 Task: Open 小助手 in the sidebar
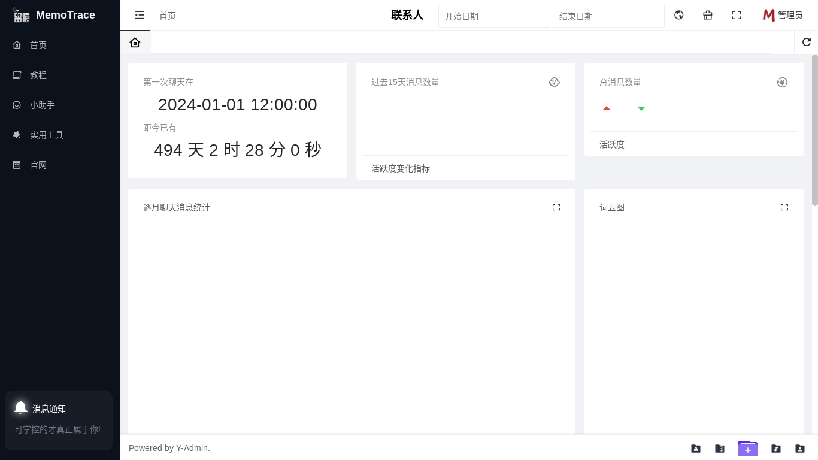pos(60,105)
